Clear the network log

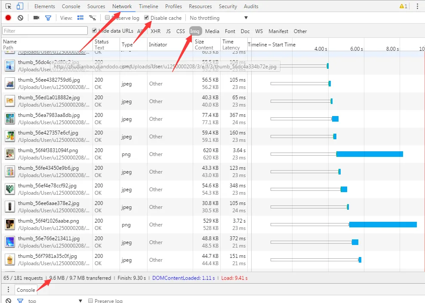pyautogui.click(x=20, y=18)
